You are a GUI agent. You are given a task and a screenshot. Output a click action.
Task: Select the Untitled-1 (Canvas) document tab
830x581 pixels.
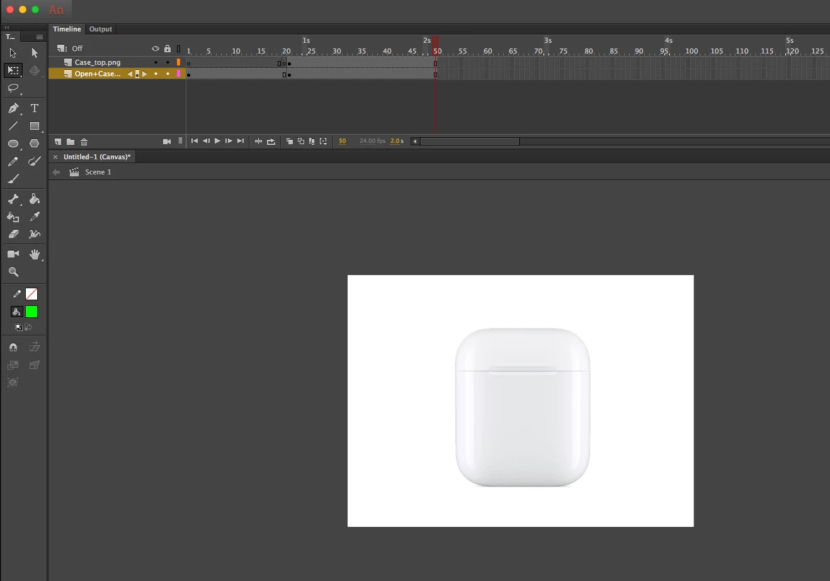(97, 157)
